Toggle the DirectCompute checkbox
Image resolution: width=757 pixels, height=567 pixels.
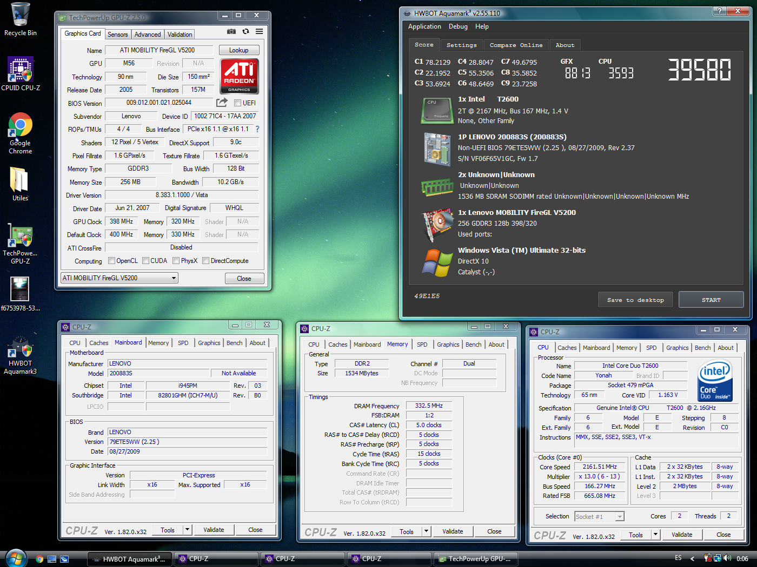pos(205,261)
